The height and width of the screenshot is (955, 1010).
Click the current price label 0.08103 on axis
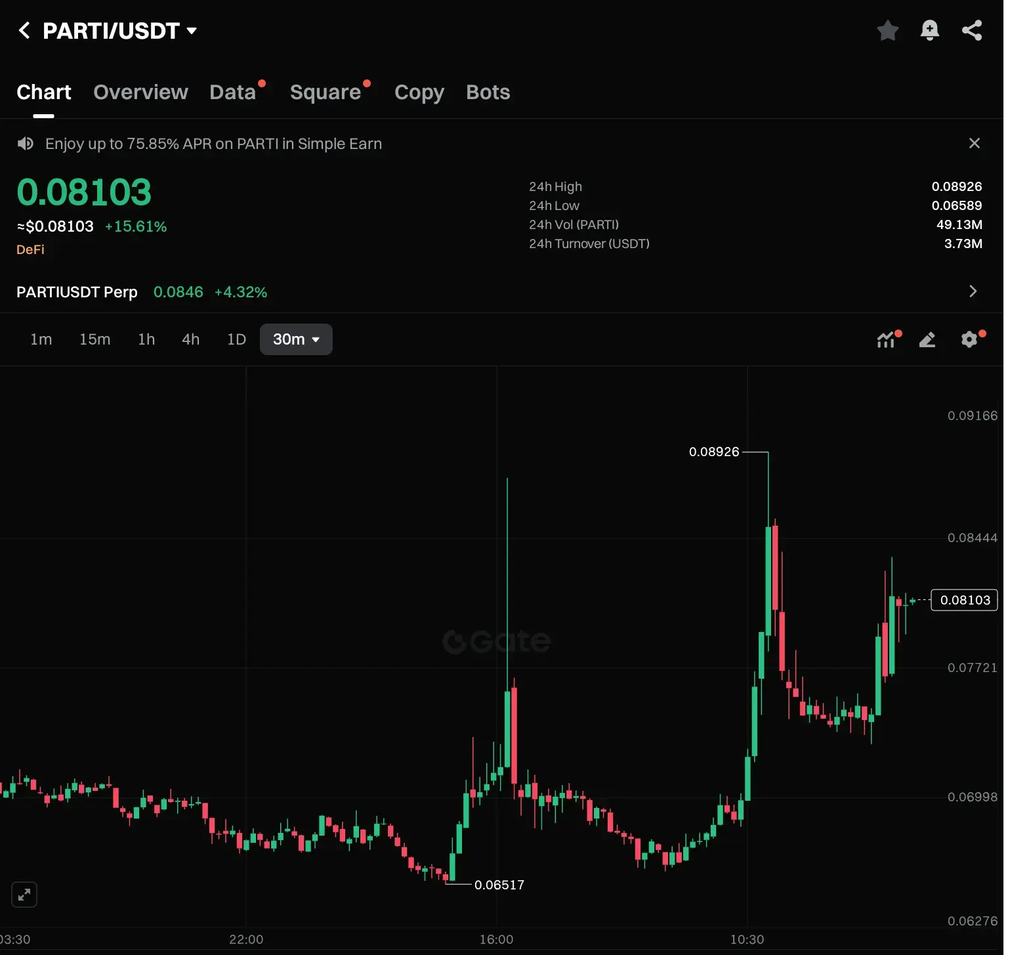965,600
